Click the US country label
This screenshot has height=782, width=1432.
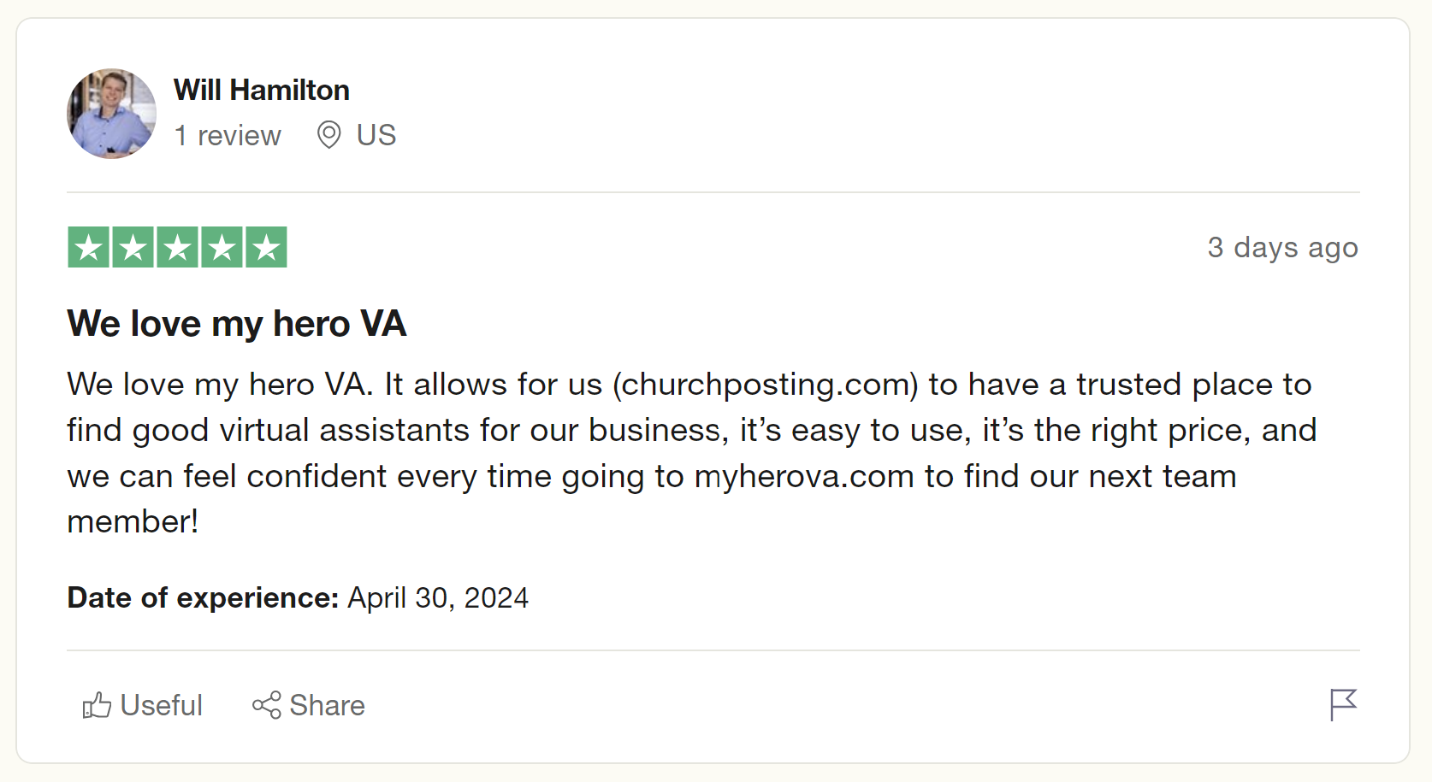tap(376, 135)
